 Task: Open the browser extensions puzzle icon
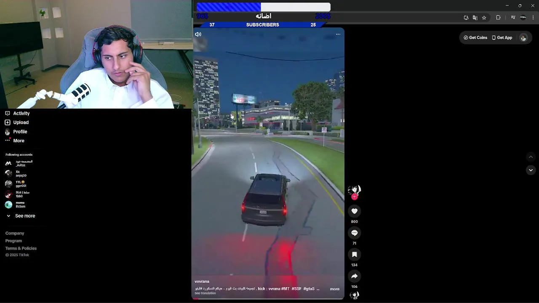[498, 18]
